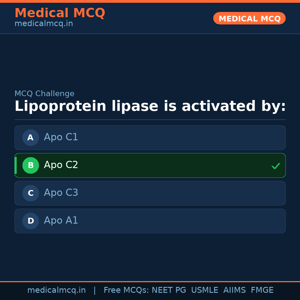Click "FMGE" in the footer
This screenshot has height=300, width=300.
tap(262, 290)
